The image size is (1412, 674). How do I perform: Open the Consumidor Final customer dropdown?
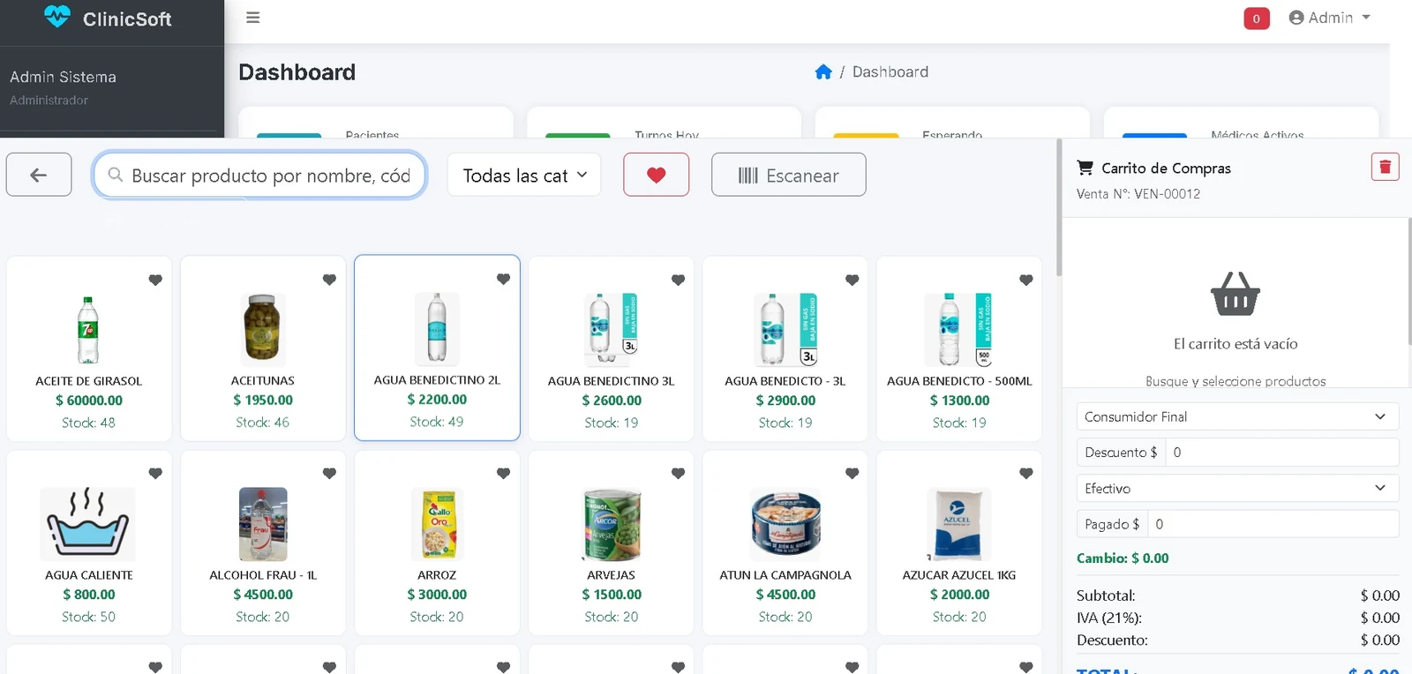(x=1237, y=416)
